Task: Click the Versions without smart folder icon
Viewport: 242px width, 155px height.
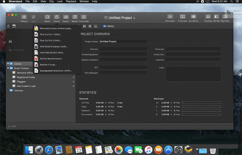Action: [x=14, y=73]
